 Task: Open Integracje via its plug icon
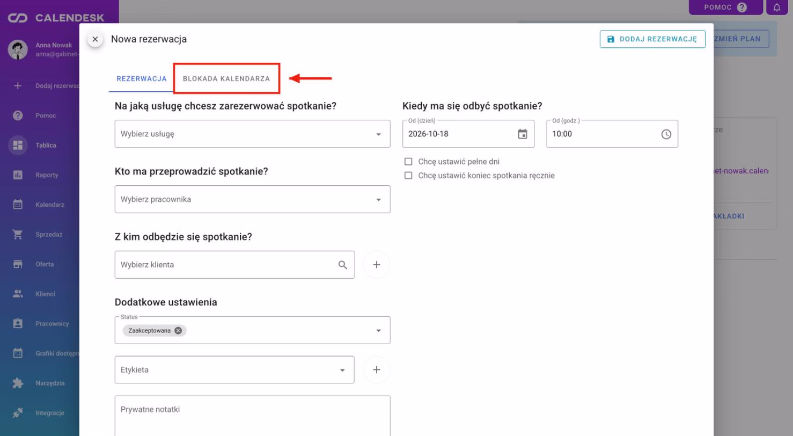pos(18,413)
